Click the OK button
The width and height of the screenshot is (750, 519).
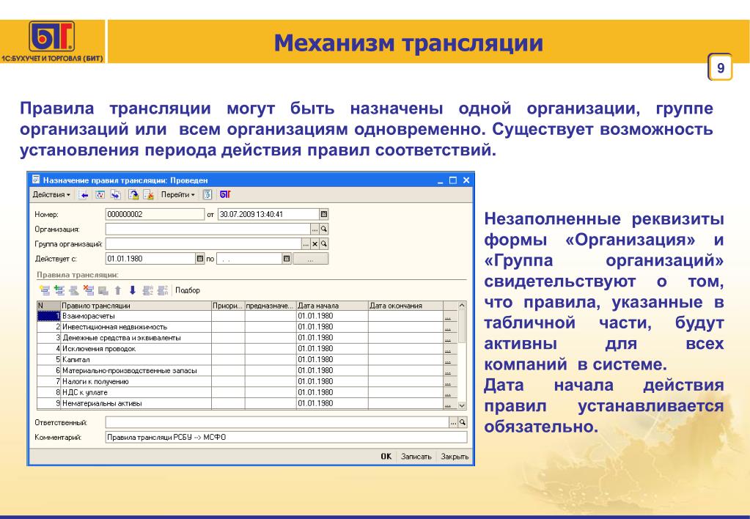[386, 457]
